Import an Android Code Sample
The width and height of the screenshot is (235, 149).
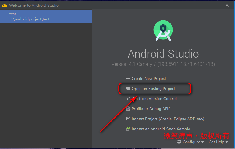[161, 129]
